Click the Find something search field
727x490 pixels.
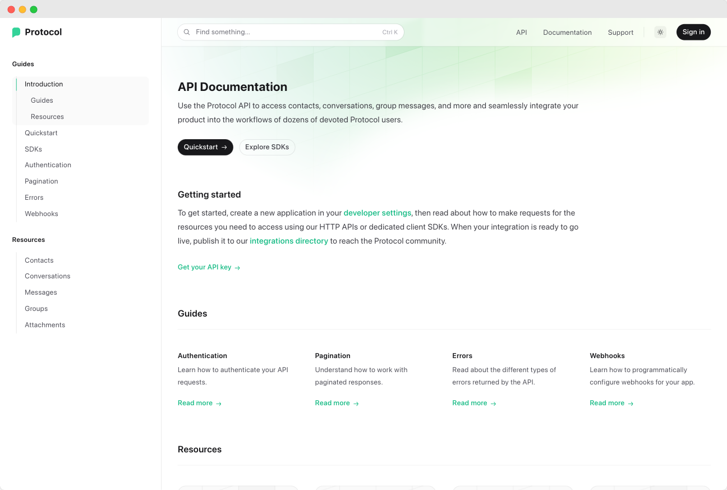[x=286, y=33]
